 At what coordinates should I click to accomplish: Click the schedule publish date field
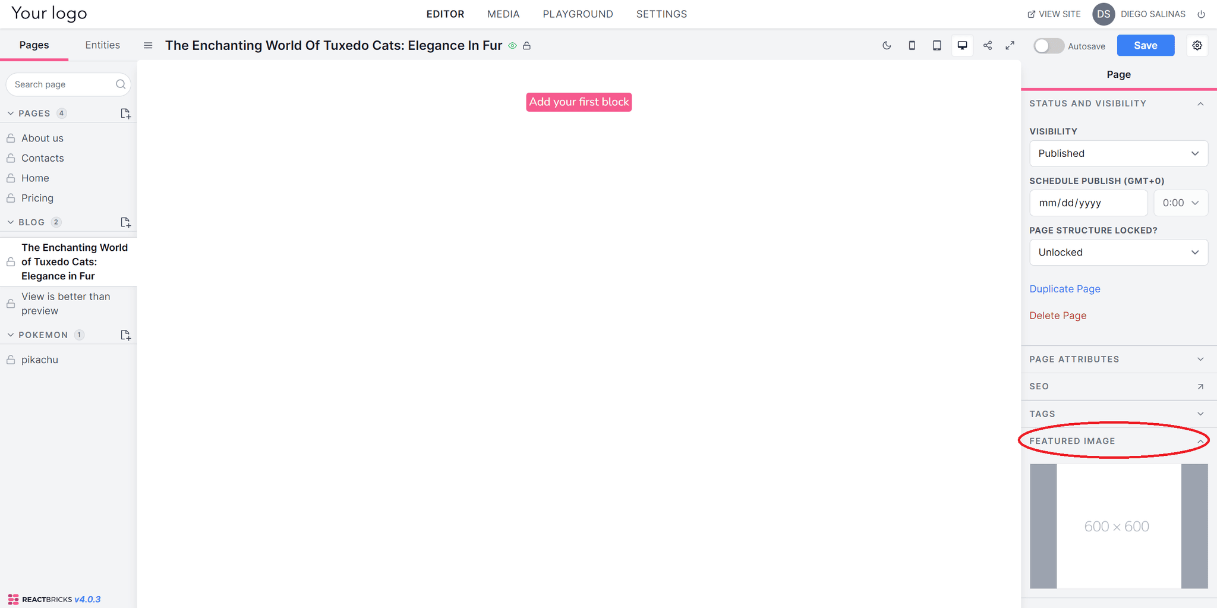point(1089,203)
